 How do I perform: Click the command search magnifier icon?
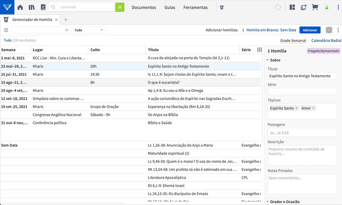point(53,7)
